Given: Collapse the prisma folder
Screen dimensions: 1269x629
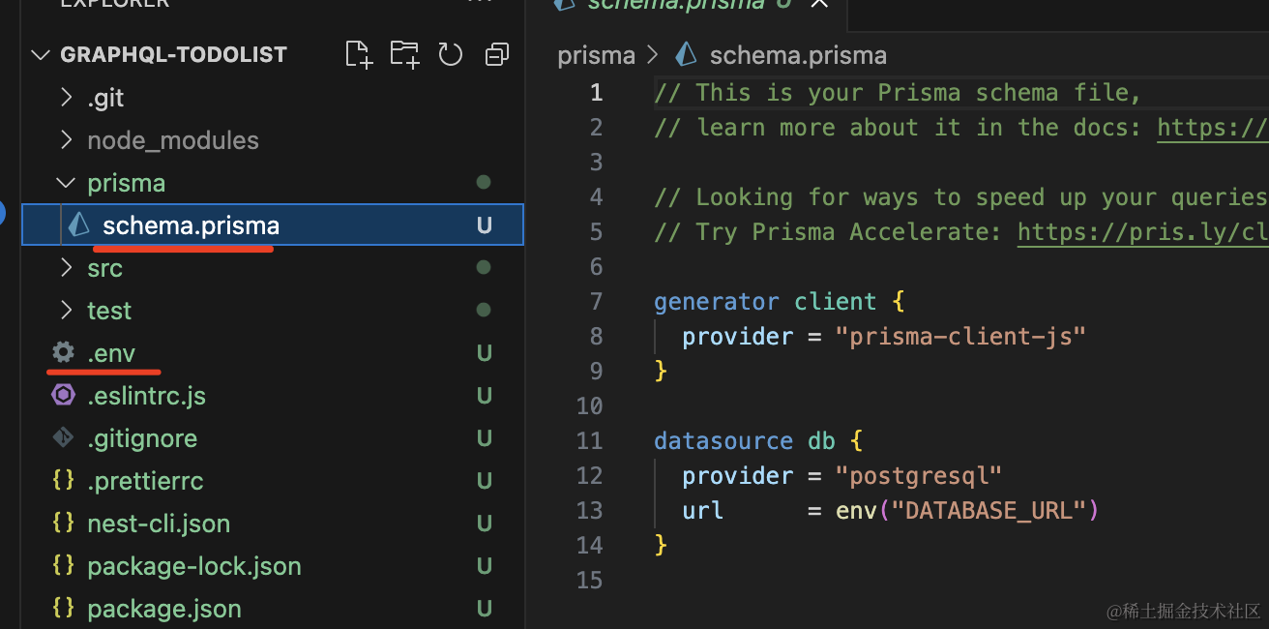Looking at the screenshot, I should coord(66,183).
